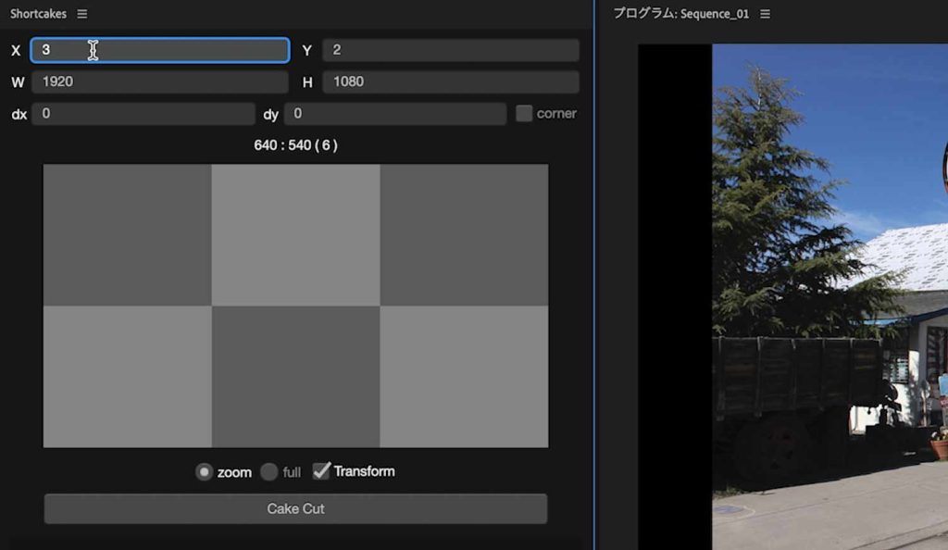Image resolution: width=948 pixels, height=550 pixels.
Task: Focus the dy offset input field
Action: point(394,114)
